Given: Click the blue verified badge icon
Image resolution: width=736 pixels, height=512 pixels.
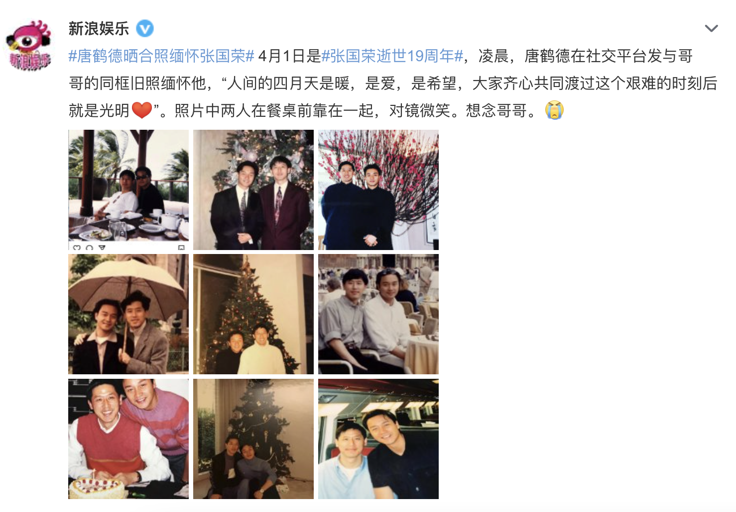Looking at the screenshot, I should tap(145, 29).
